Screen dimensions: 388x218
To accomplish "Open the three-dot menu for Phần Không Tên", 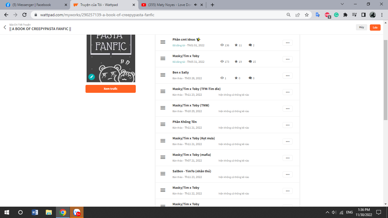I will pos(287,125).
